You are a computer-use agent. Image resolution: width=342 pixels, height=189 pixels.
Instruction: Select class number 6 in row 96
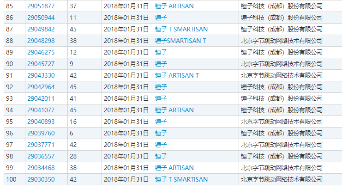(x=72, y=133)
